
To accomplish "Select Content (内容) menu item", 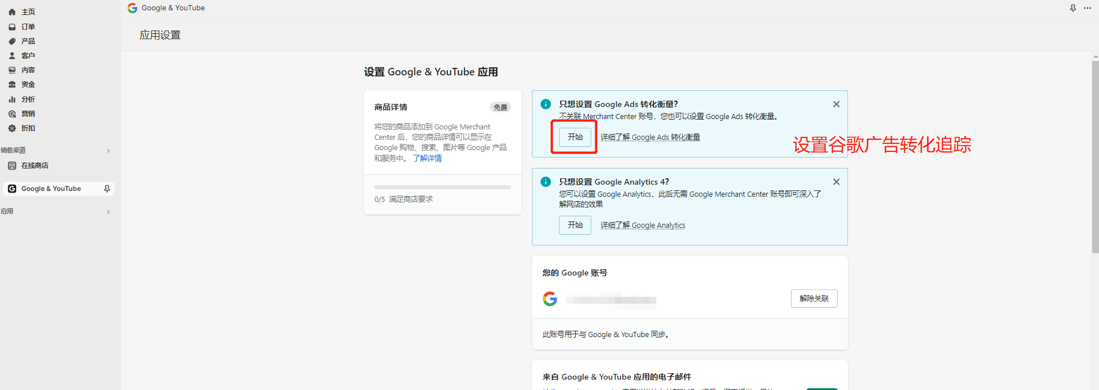I will click(x=28, y=70).
